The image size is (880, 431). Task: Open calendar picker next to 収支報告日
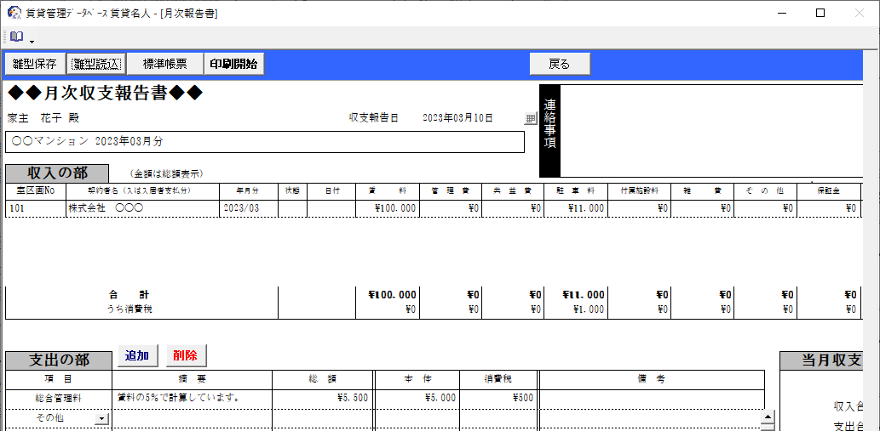pyautogui.click(x=530, y=119)
